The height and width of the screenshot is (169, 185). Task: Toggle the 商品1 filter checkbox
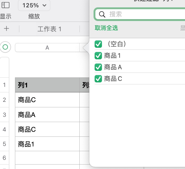tap(98, 56)
